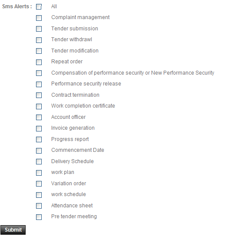This screenshot has height=236, width=248.
Task: Check the Commencement Date checkbox
Action: [39, 151]
